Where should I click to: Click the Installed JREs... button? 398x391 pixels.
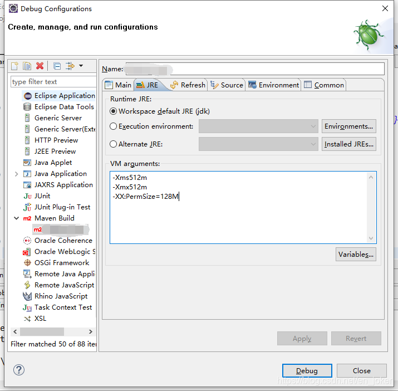349,144
